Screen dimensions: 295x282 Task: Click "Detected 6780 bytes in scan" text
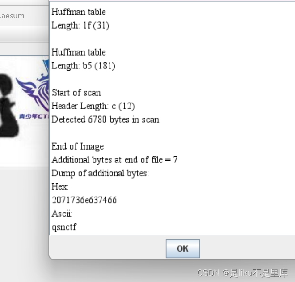point(105,120)
